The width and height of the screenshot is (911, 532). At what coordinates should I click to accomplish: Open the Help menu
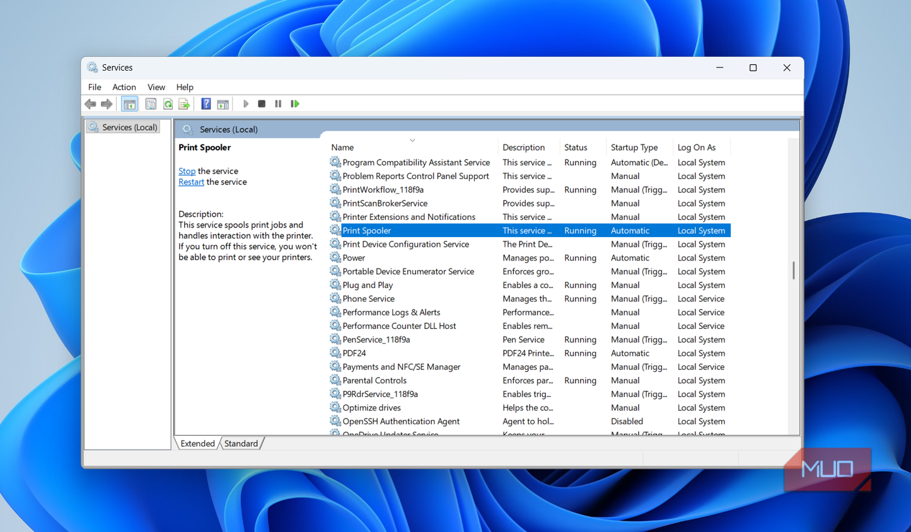coord(185,87)
